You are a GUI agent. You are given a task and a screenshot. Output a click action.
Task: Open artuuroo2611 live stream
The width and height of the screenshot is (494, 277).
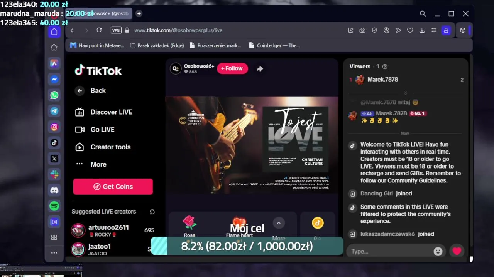[x=113, y=230]
